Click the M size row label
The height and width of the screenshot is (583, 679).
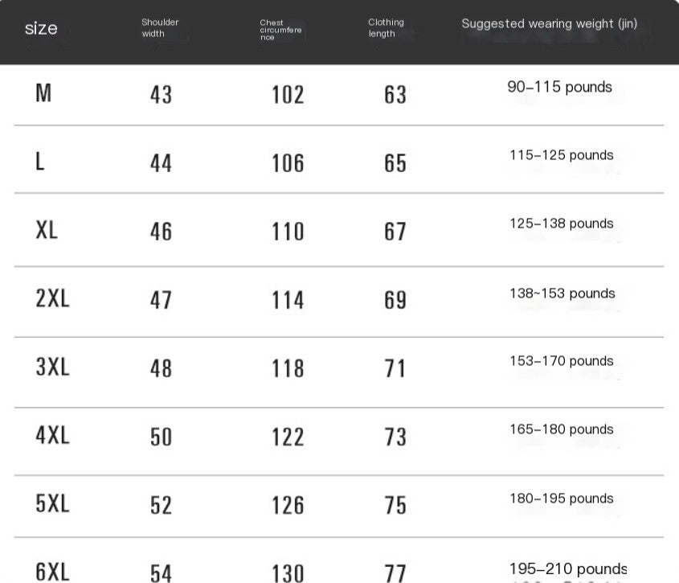pos(43,93)
